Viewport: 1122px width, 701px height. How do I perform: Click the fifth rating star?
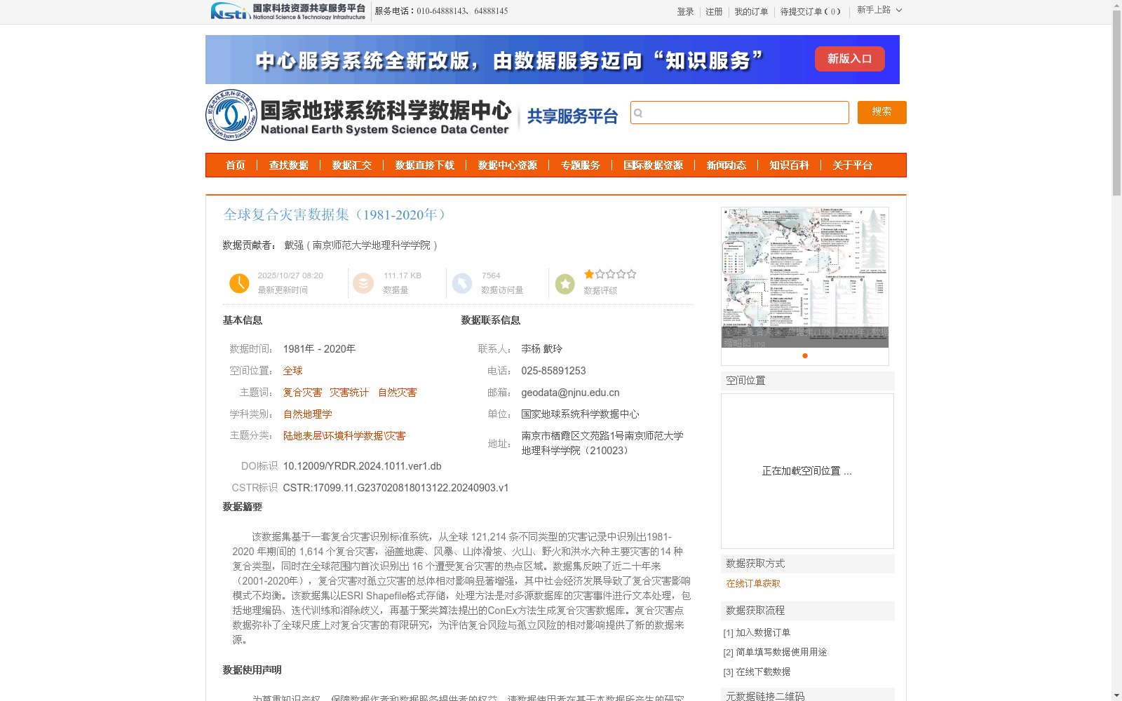point(632,274)
